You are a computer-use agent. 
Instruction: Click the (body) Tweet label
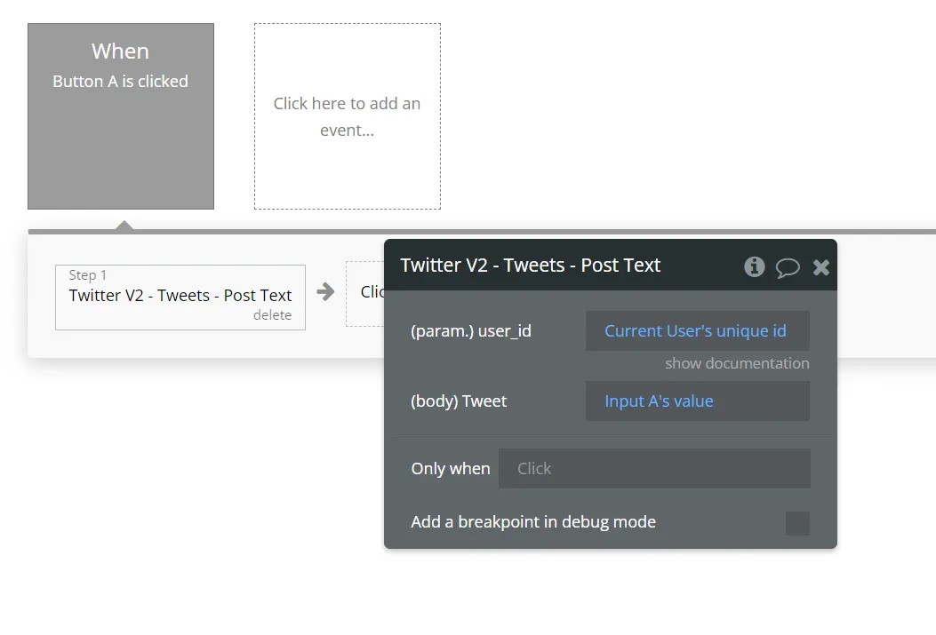click(x=459, y=401)
